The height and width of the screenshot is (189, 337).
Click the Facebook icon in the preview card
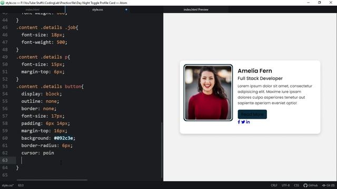click(x=239, y=122)
